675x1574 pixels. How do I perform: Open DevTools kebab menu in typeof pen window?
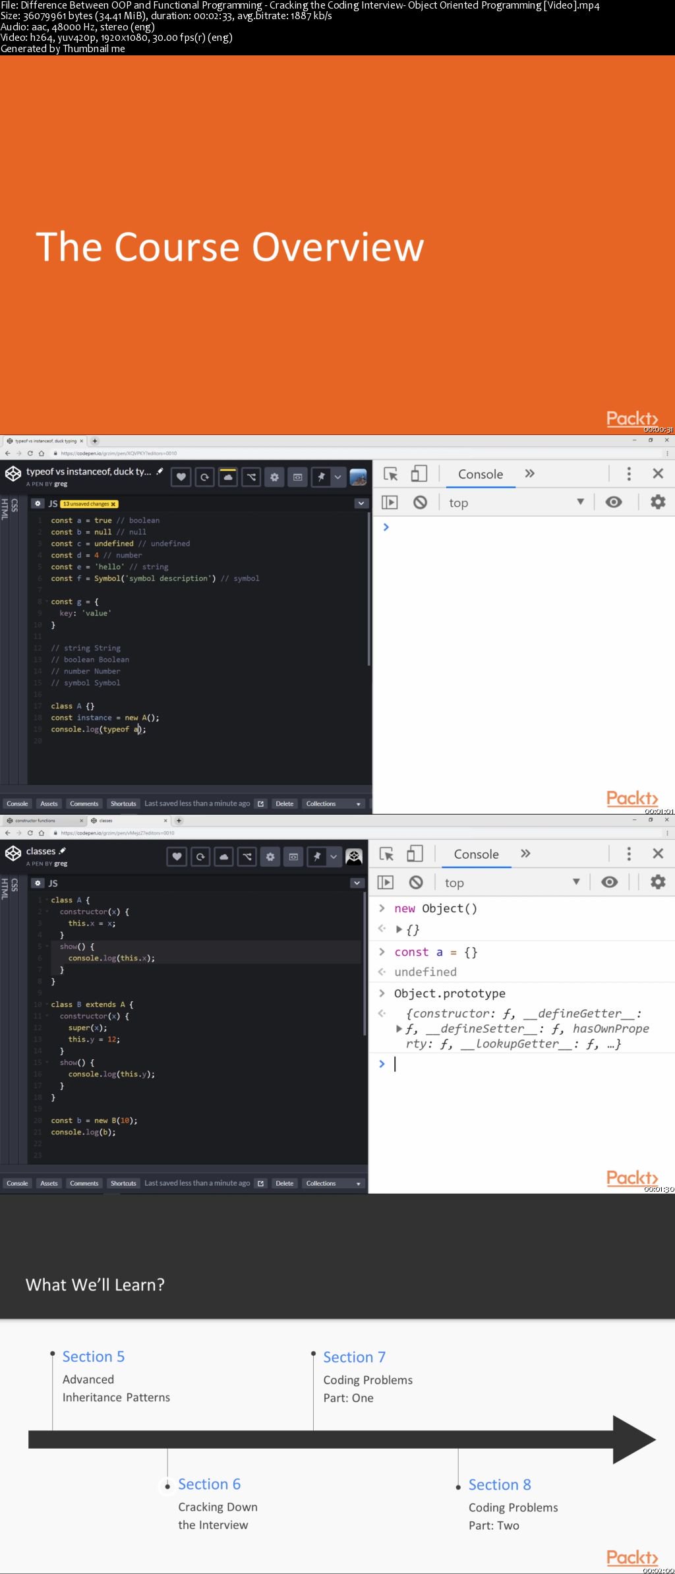629,473
